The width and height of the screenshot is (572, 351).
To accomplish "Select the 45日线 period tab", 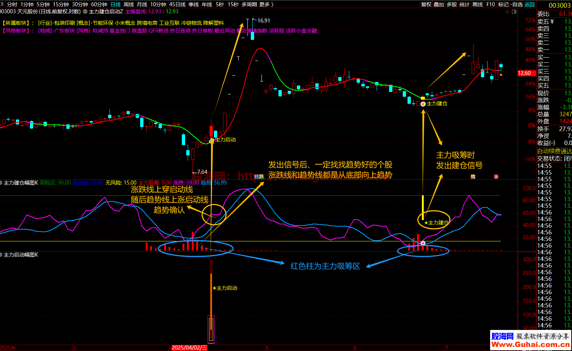I will click(177, 4).
